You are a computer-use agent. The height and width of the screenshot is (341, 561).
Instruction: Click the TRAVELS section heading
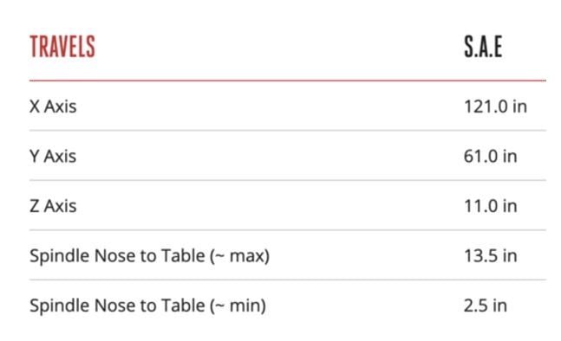(62, 47)
